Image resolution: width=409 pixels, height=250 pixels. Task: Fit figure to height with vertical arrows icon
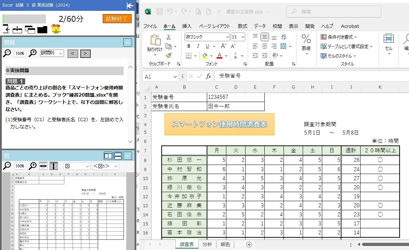pos(54,166)
